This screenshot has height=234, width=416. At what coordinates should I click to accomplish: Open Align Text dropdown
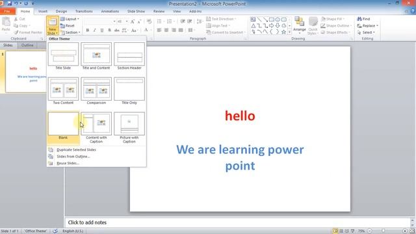[x=218, y=26]
